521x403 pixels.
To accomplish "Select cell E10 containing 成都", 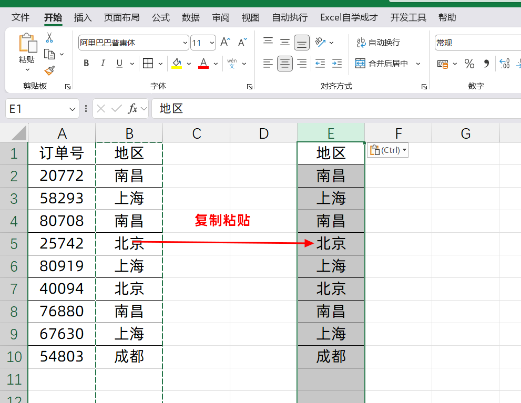I will click(x=331, y=357).
